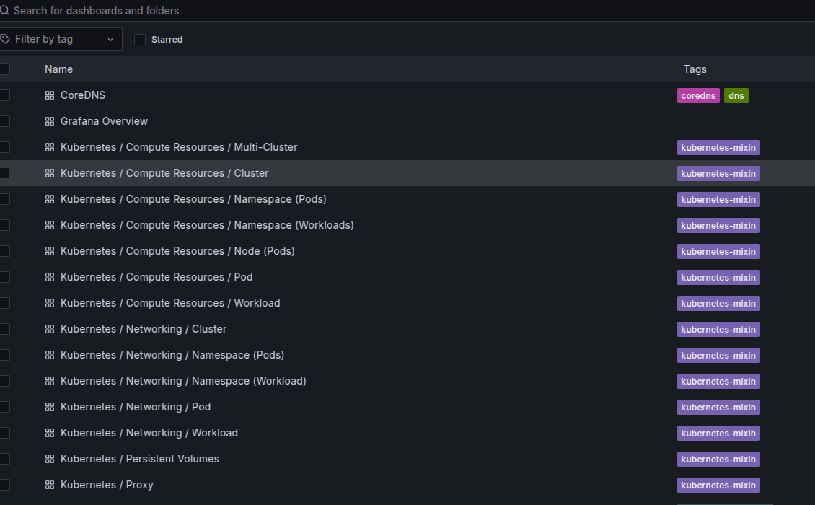815x505 pixels.
Task: Click the tag icon in Filter by tag
Action: (5, 39)
